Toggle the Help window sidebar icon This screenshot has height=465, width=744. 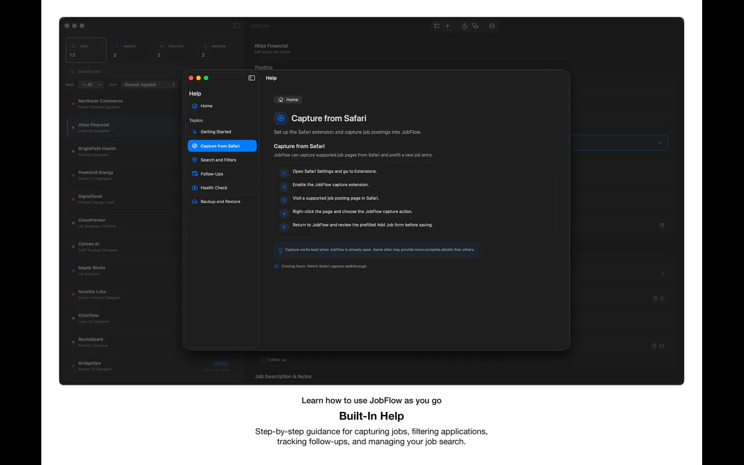click(252, 78)
